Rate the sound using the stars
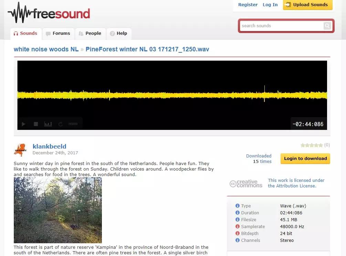The width and height of the screenshot is (346, 256). [x=312, y=145]
